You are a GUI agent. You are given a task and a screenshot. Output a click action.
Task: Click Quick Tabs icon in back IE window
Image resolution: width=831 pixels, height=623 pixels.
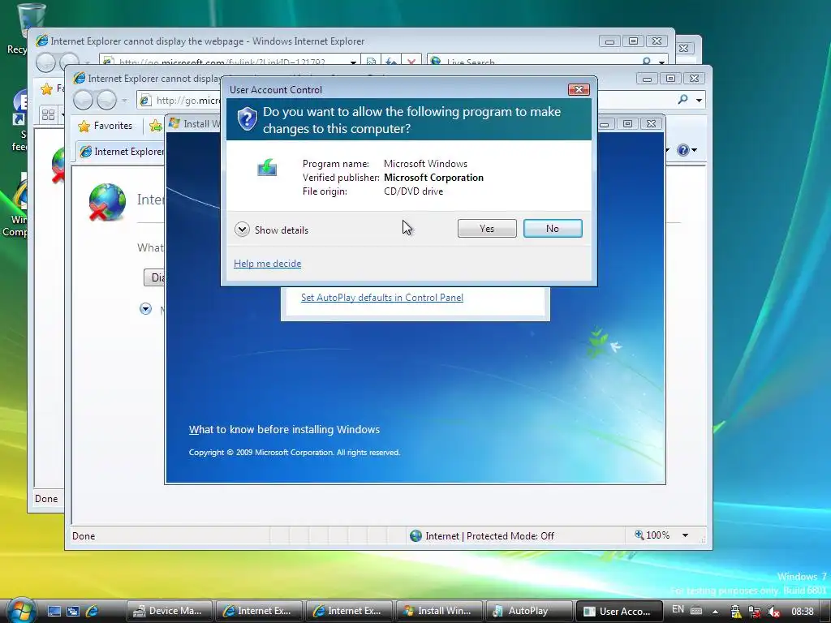pyautogui.click(x=48, y=114)
